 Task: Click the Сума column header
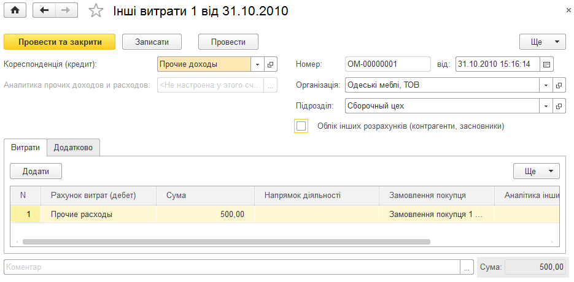206,196
